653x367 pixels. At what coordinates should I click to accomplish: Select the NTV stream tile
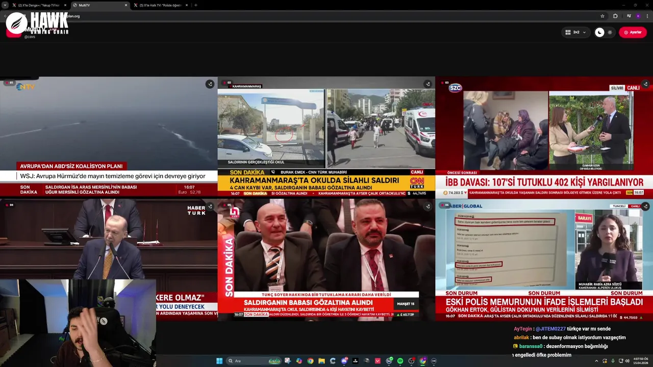click(x=109, y=137)
